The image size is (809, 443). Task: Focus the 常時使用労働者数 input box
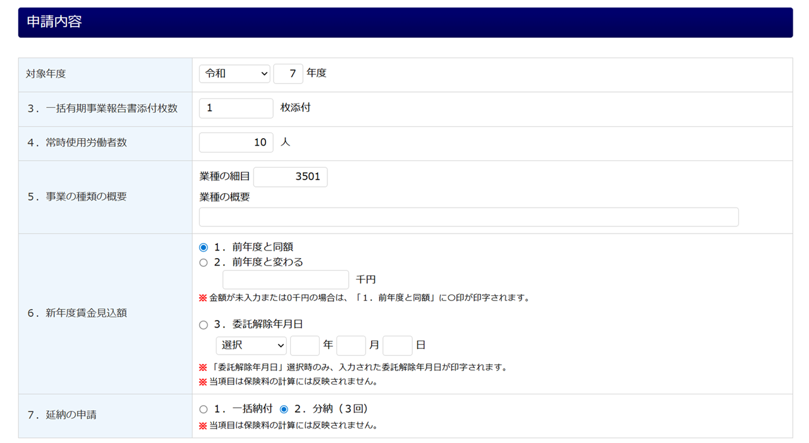point(236,143)
